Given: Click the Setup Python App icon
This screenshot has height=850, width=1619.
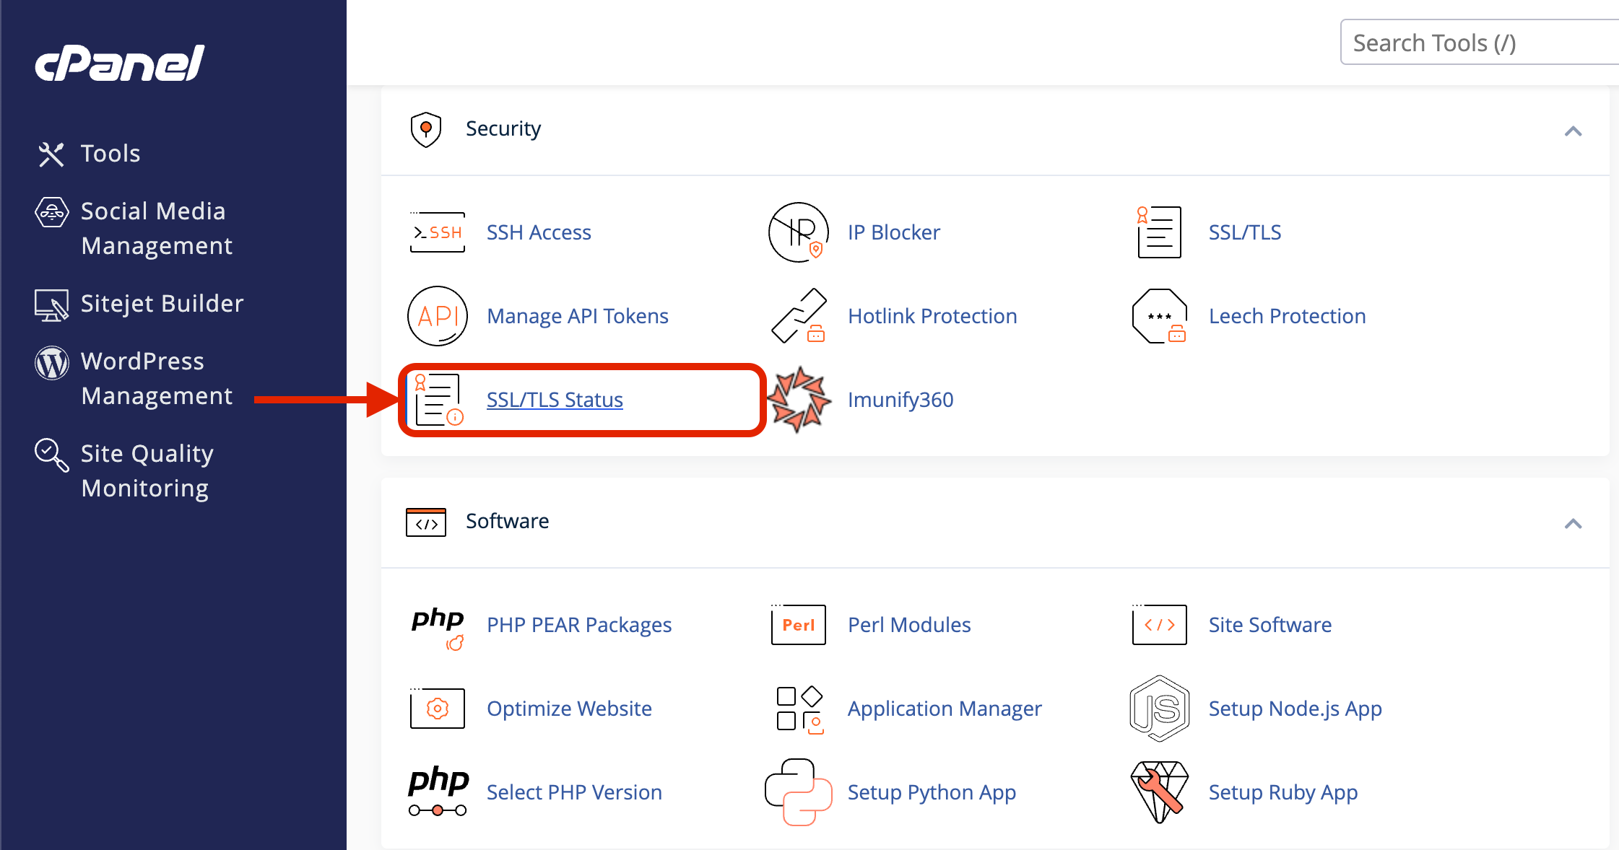Looking at the screenshot, I should click(799, 792).
